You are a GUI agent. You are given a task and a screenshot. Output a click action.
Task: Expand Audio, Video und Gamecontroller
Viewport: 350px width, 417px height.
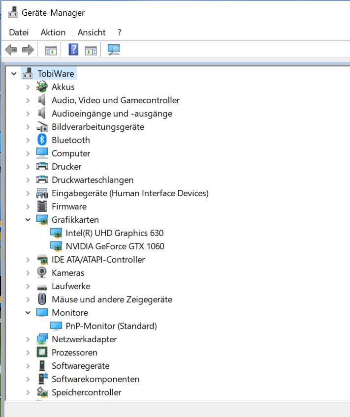tap(28, 100)
